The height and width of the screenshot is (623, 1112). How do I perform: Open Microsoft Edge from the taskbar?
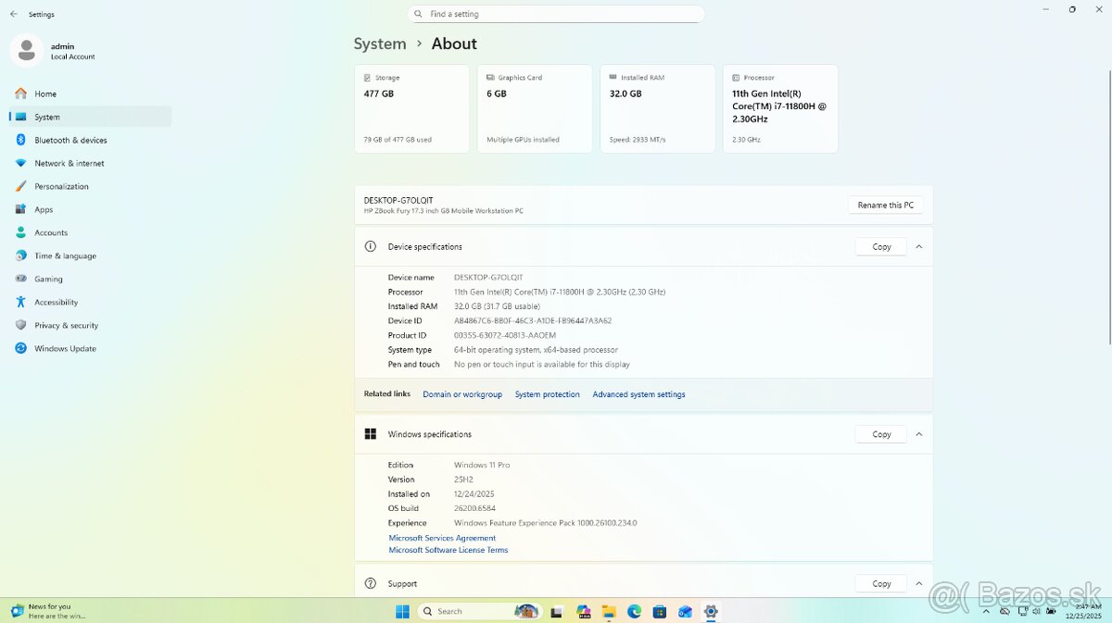click(634, 611)
